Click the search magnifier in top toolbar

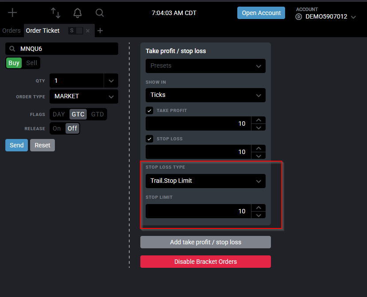click(x=100, y=13)
